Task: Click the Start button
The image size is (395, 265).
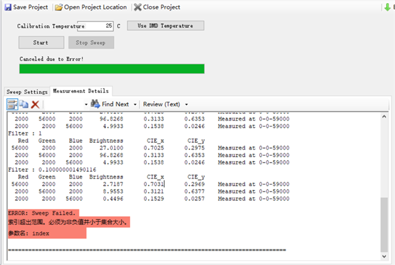Action: (x=41, y=43)
